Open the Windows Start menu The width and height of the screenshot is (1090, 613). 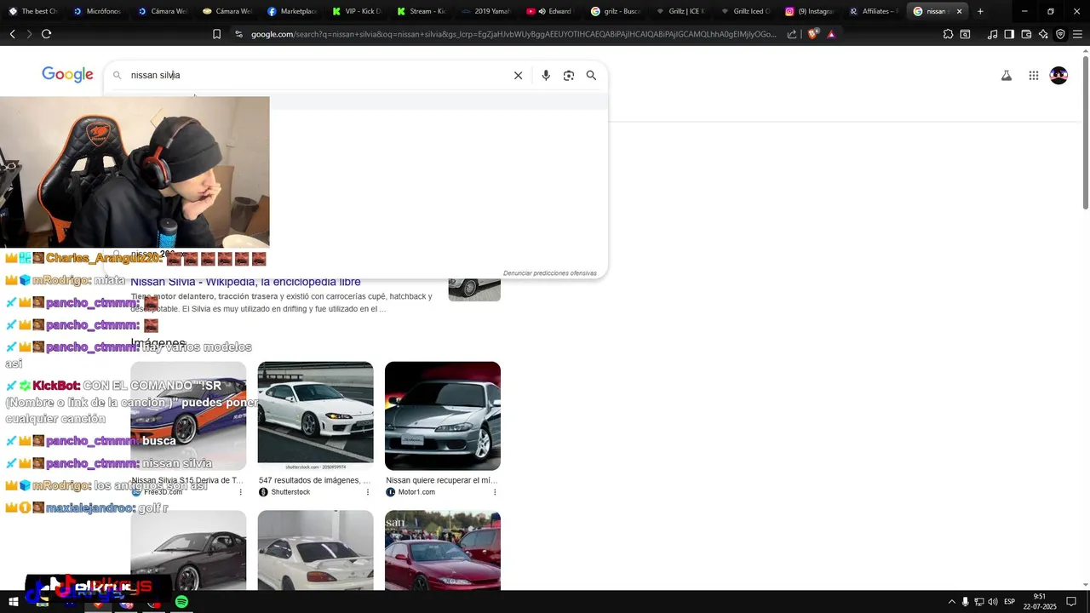pos(14,602)
